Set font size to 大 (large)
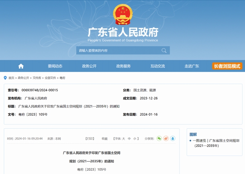The width and height of the screenshot is (245, 174). point(124,138)
